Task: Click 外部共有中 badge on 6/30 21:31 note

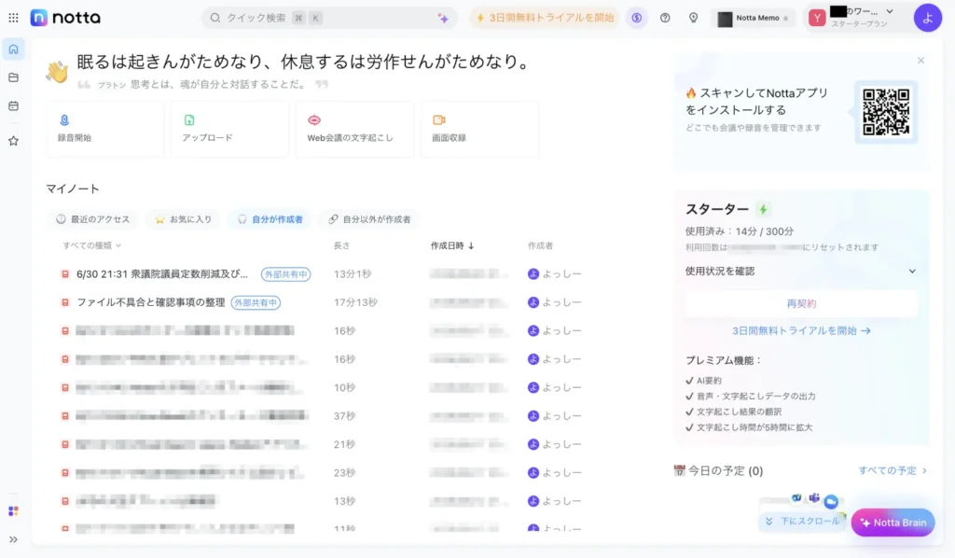Action: point(285,274)
